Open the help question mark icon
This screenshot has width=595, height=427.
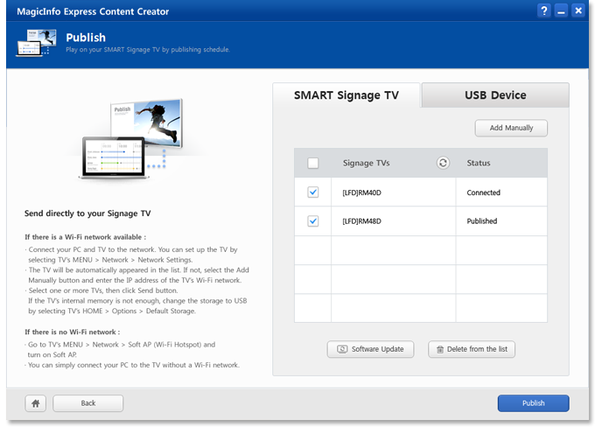pos(543,10)
